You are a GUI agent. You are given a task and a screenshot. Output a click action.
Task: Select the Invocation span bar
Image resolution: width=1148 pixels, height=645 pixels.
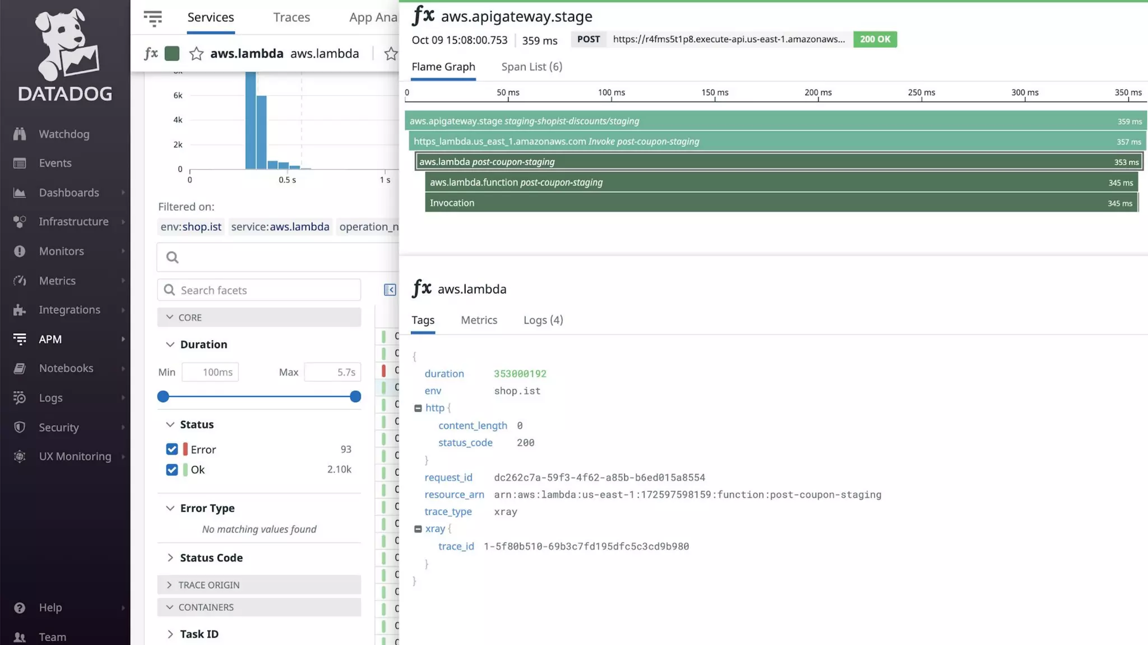(x=781, y=203)
